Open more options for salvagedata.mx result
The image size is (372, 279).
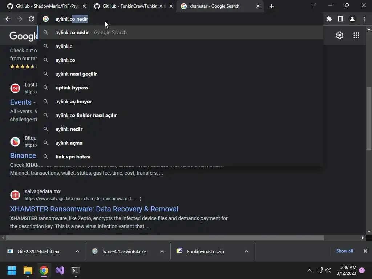coord(141,199)
